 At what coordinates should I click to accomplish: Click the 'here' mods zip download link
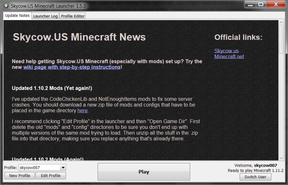[x=82, y=110]
